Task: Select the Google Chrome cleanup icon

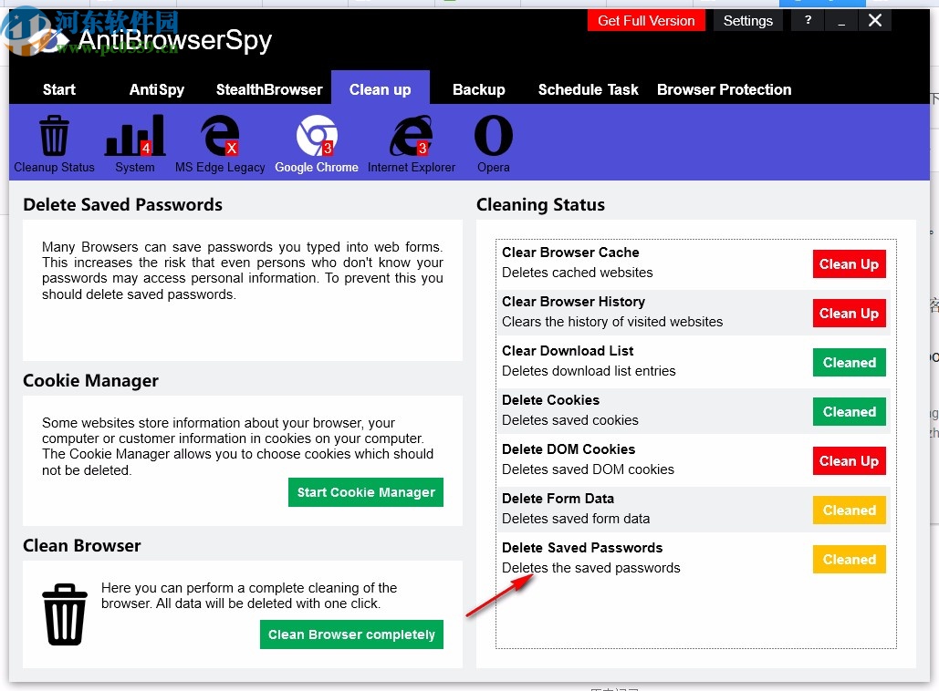Action: coord(317,133)
